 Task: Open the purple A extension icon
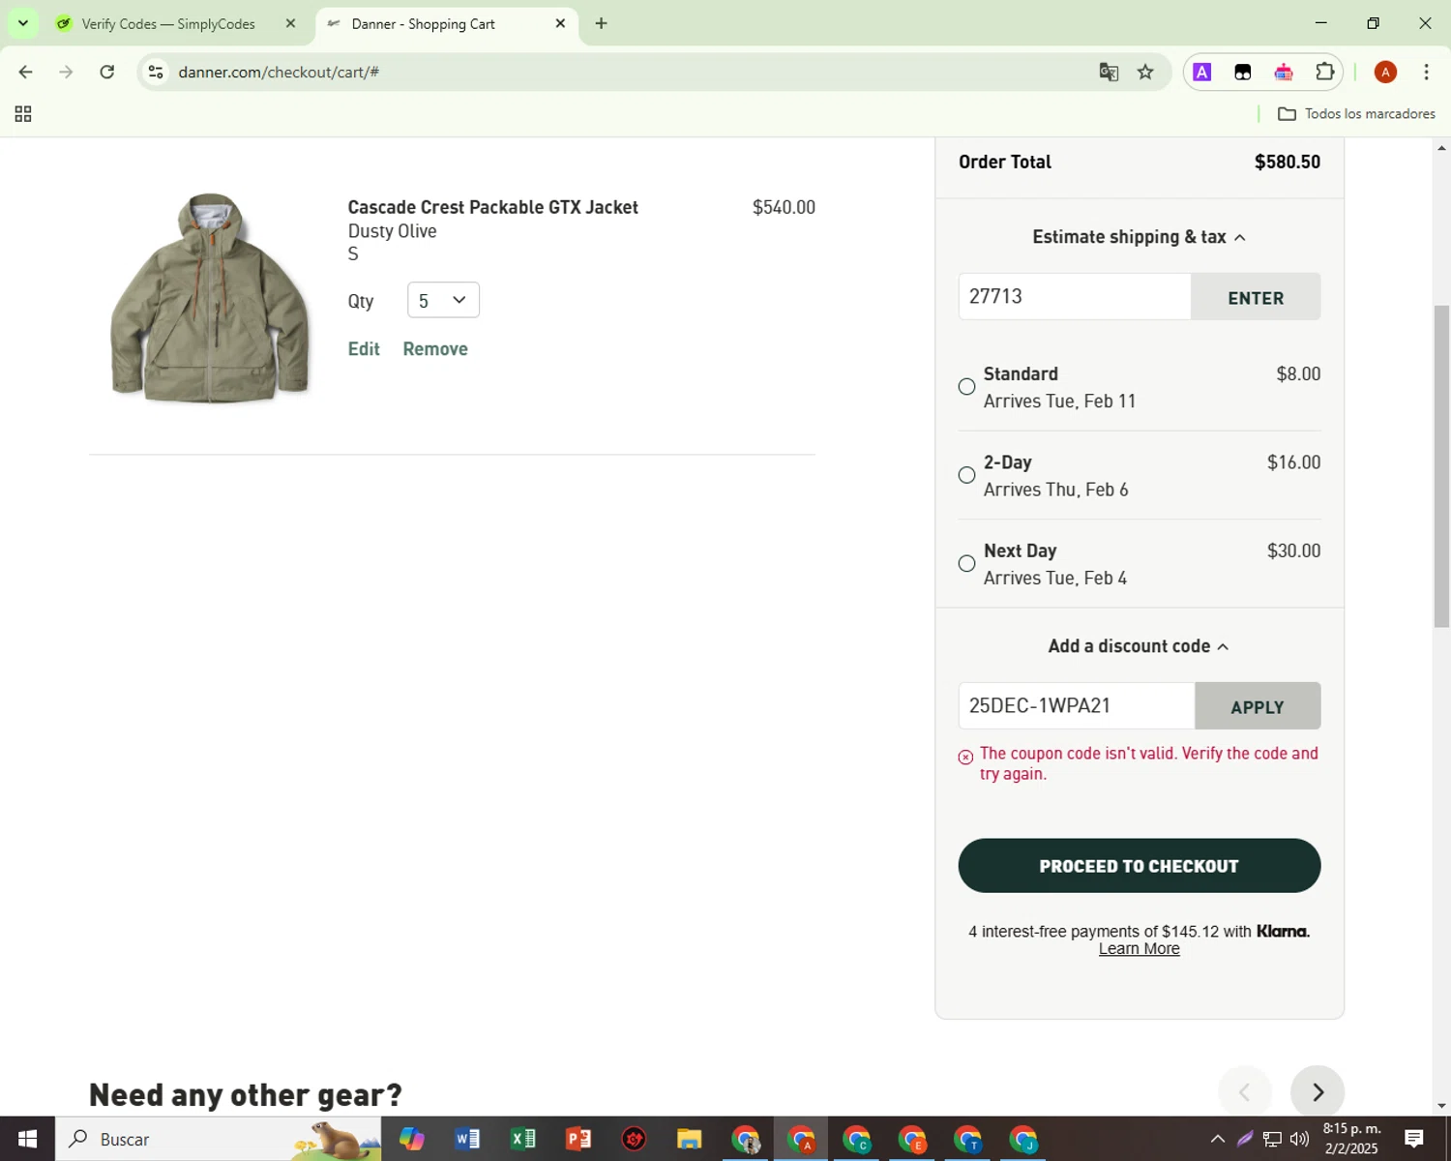click(x=1201, y=72)
